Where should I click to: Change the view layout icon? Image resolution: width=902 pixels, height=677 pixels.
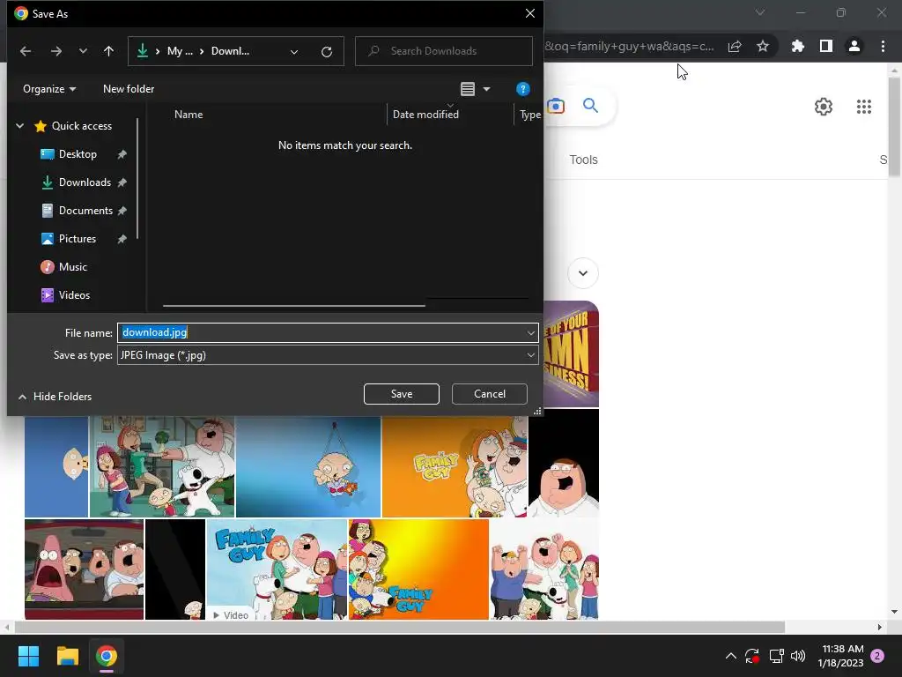(468, 89)
